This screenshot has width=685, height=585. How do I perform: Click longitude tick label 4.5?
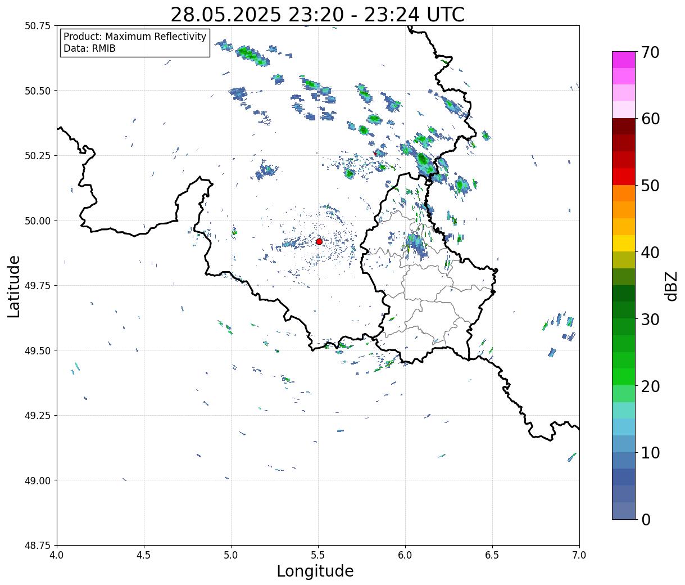(x=144, y=555)
